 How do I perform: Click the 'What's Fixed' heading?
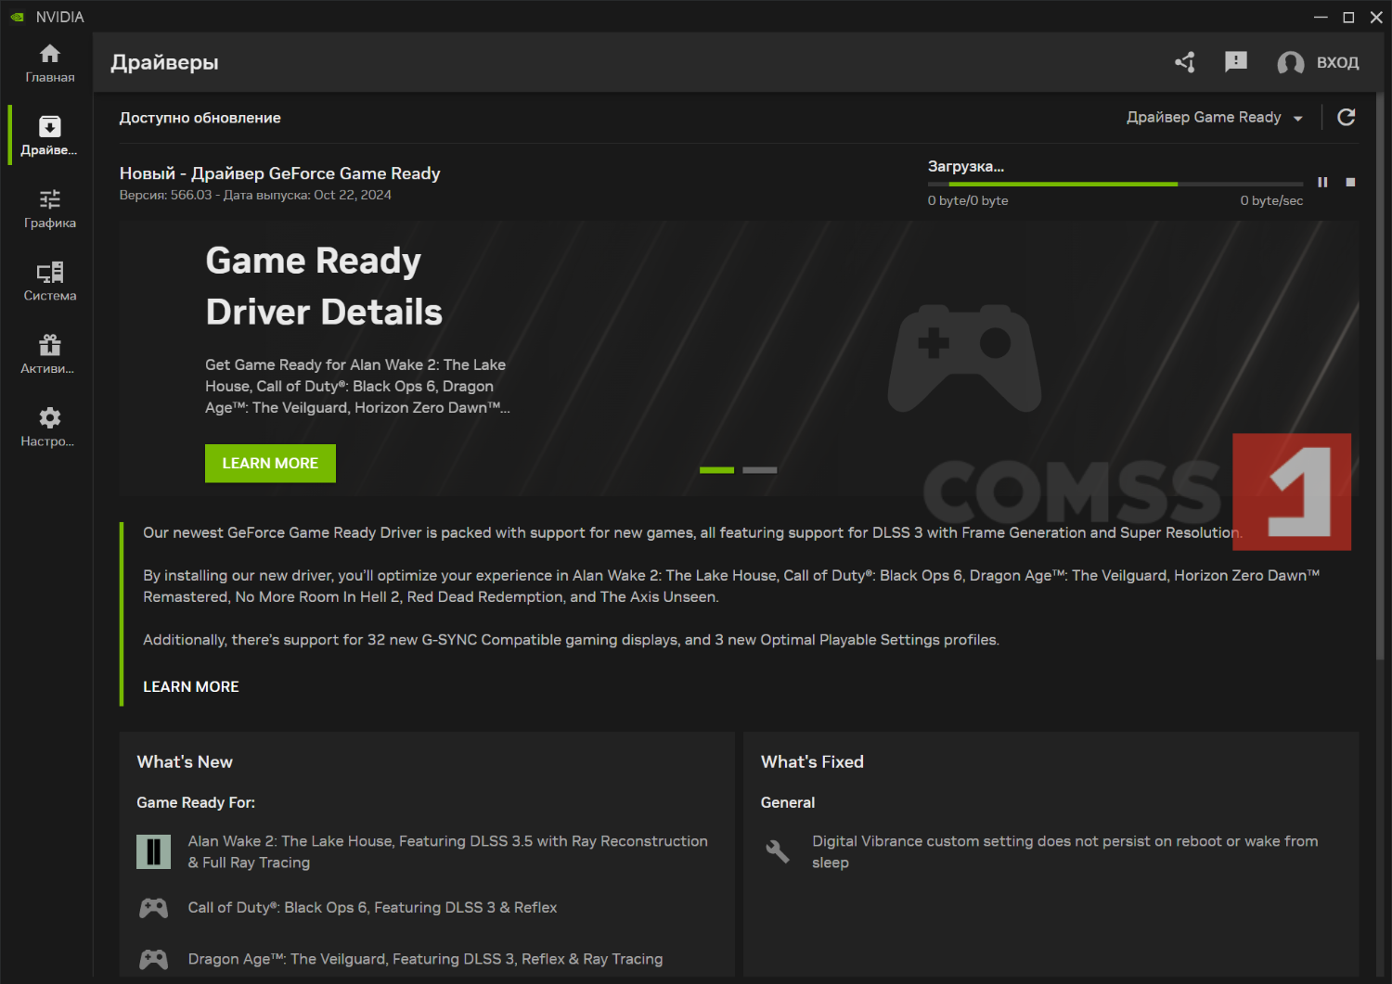click(x=812, y=761)
